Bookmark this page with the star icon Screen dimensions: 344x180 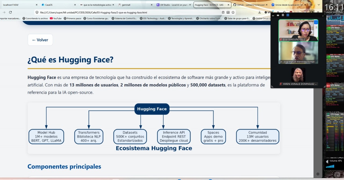233,12
